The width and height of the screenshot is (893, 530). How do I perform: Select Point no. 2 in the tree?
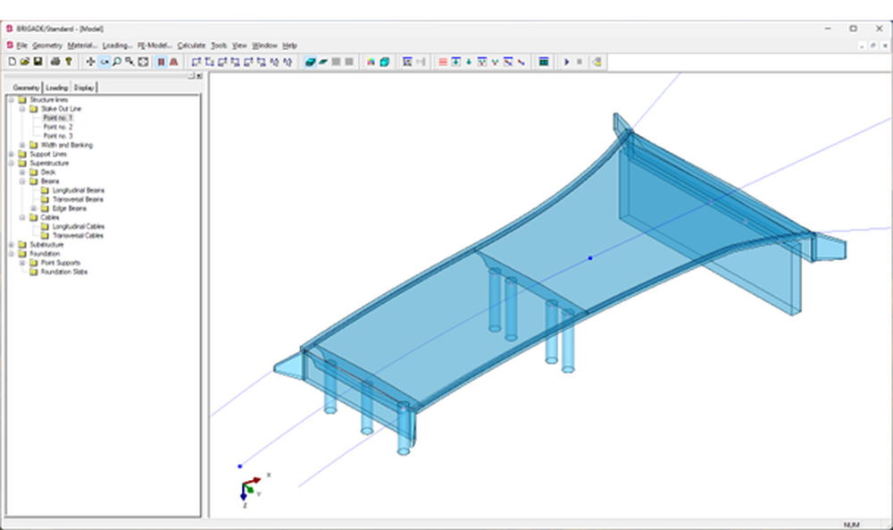click(55, 127)
